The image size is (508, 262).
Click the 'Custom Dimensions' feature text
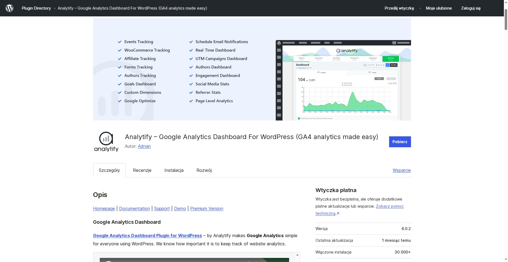pyautogui.click(x=143, y=92)
